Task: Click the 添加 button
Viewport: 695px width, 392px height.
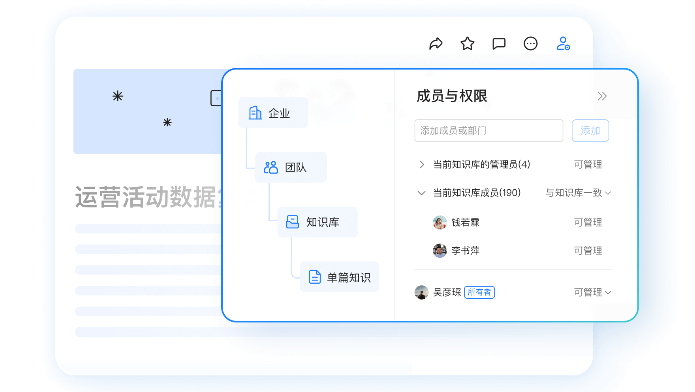Action: (x=590, y=130)
